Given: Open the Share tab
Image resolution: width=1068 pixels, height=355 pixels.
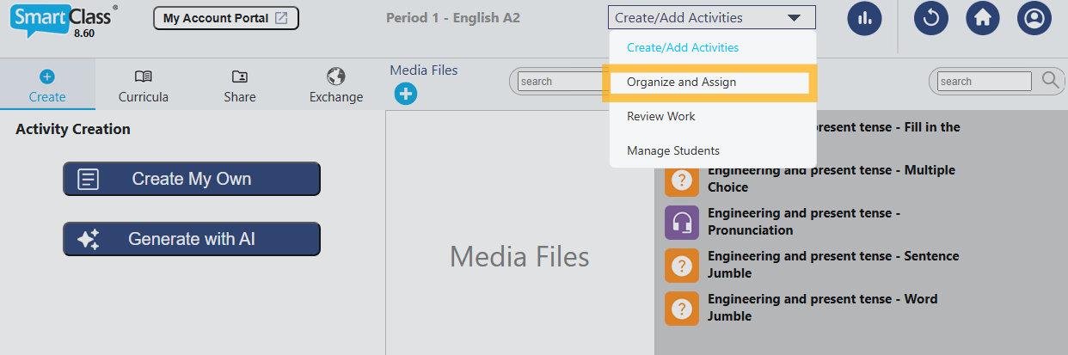Looking at the screenshot, I should [240, 86].
